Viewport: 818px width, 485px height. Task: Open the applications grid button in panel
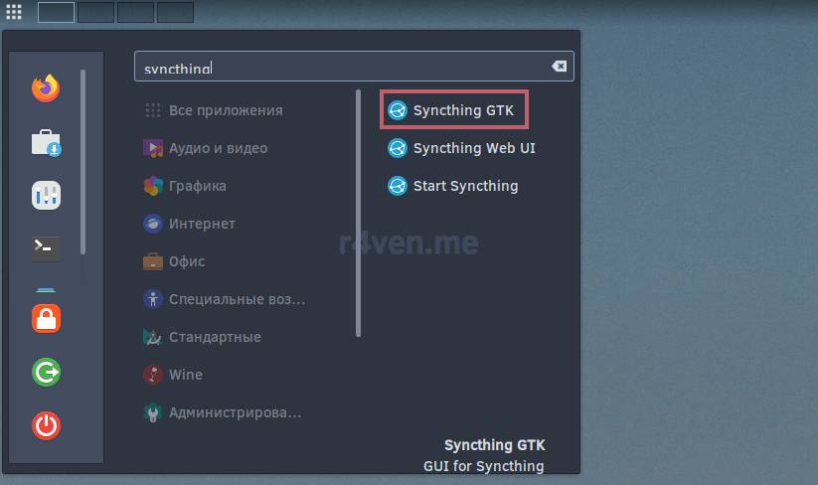point(14,12)
